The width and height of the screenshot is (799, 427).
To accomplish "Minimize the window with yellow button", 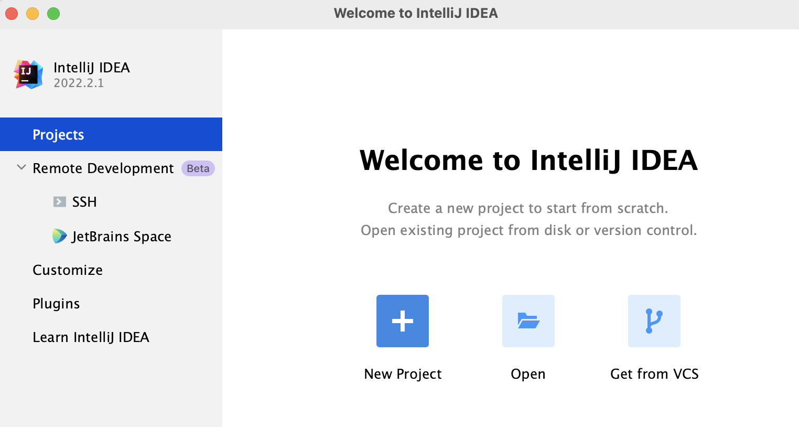I will pos(33,14).
